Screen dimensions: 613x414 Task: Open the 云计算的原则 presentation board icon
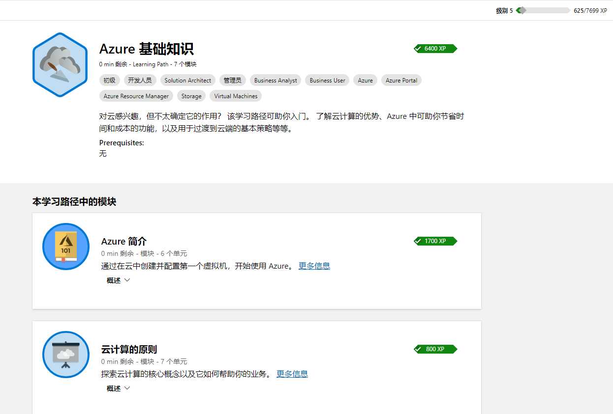[66, 355]
